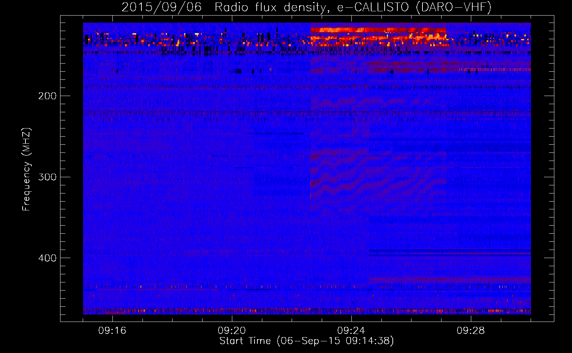This screenshot has height=353, width=572.
Task: Click the "Frequency (MHZ)" axis label
Action: [x=27, y=169]
